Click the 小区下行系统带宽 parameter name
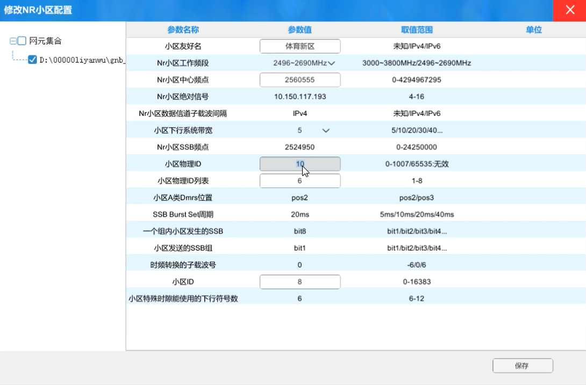 click(x=183, y=130)
